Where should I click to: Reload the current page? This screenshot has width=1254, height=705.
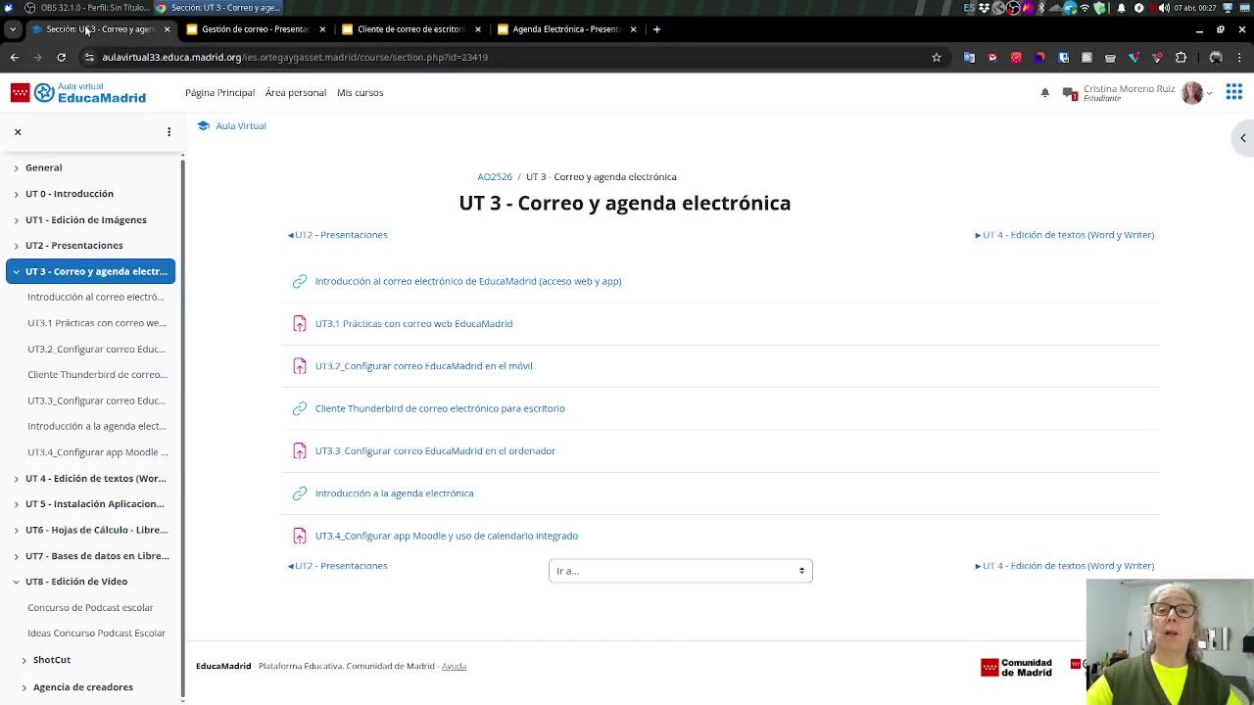pyautogui.click(x=61, y=57)
